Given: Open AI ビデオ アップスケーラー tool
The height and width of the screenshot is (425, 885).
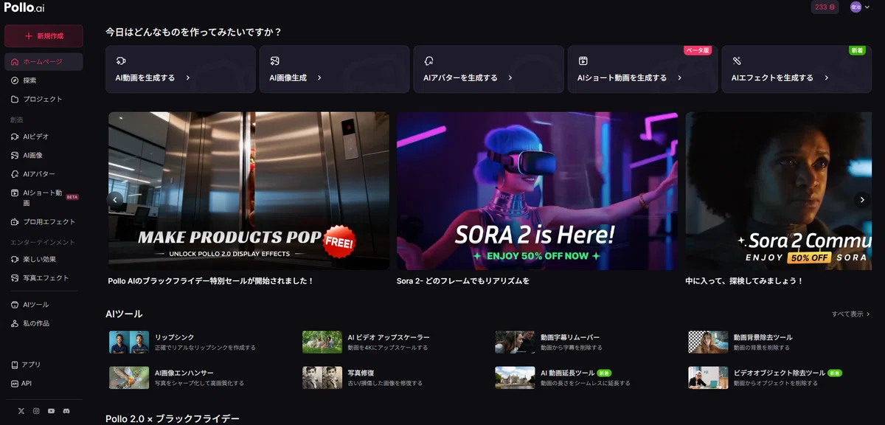Looking at the screenshot, I should [367, 342].
